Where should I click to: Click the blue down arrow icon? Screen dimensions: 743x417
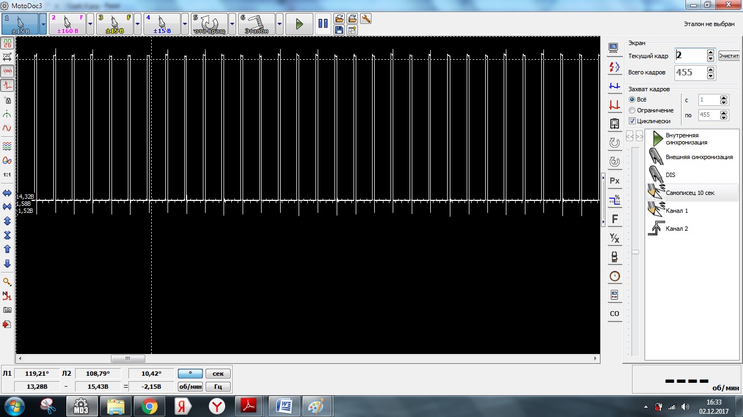pyautogui.click(x=8, y=263)
